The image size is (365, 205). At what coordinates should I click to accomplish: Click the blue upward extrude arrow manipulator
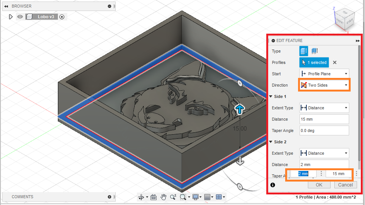pyautogui.click(x=239, y=109)
